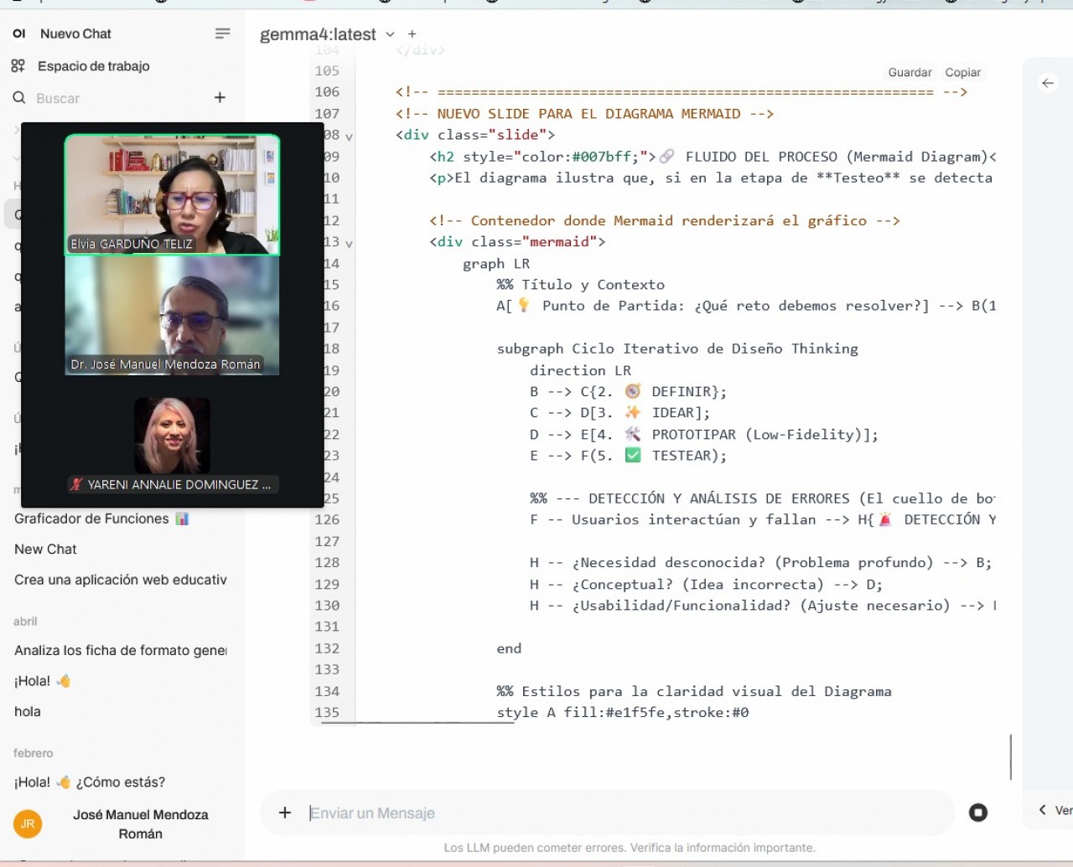
Task: Click the graph LR code line
Action: tap(496, 264)
